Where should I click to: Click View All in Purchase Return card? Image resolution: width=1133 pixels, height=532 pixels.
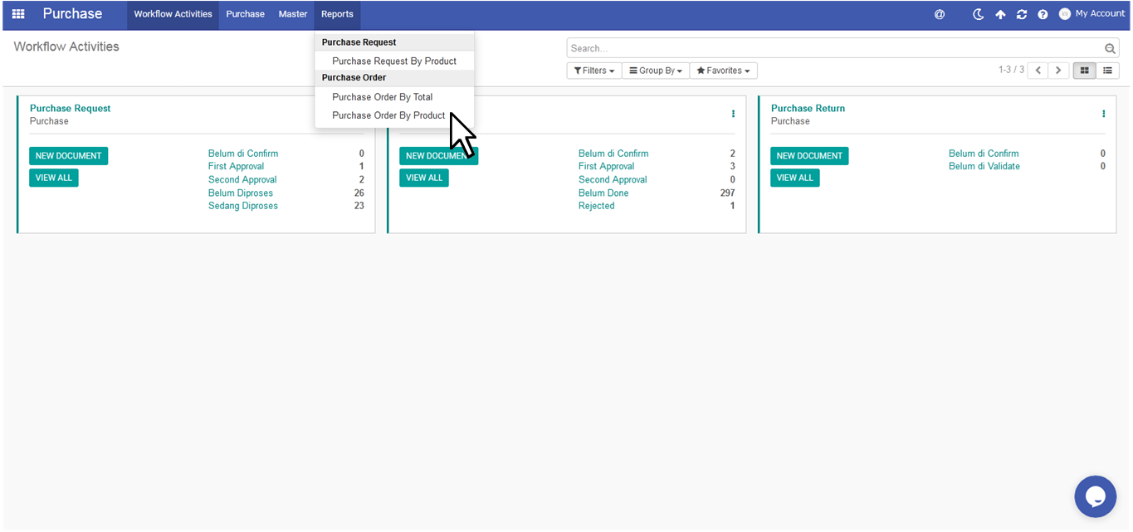pos(794,178)
